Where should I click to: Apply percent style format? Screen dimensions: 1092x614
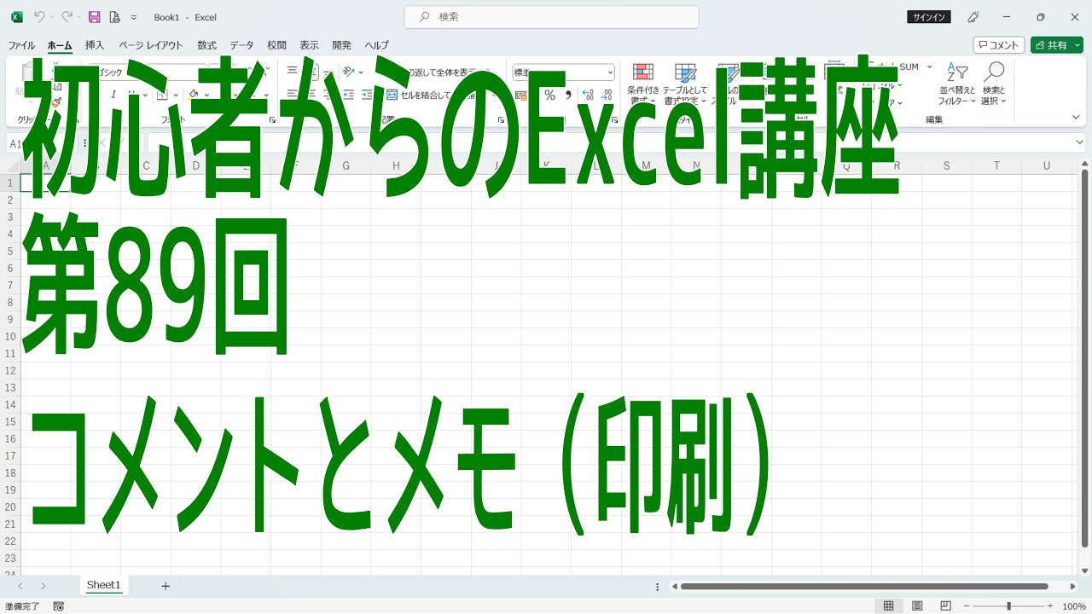549,95
